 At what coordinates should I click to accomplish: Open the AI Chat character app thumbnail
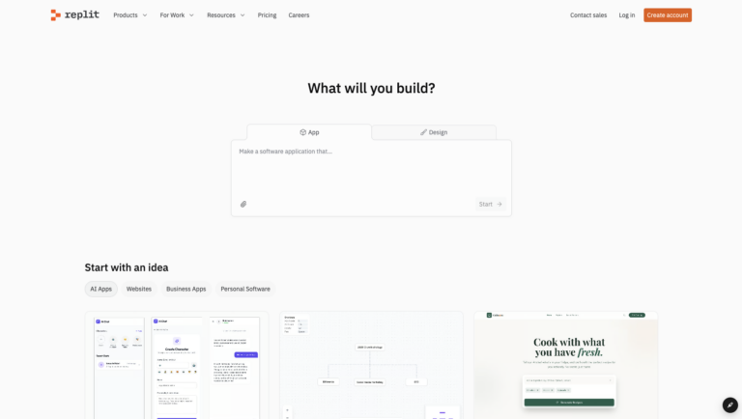point(177,365)
